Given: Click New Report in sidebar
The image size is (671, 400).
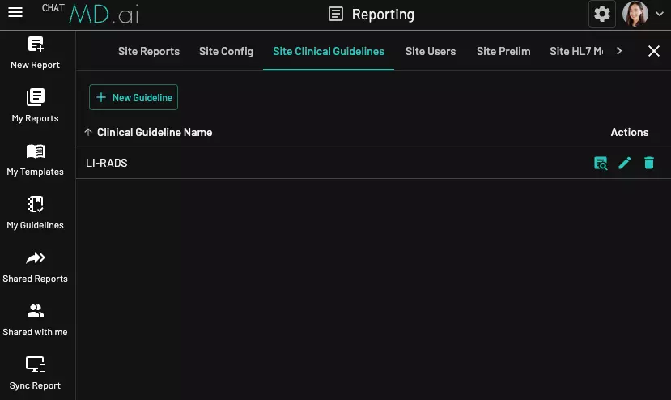Looking at the screenshot, I should tap(36, 52).
